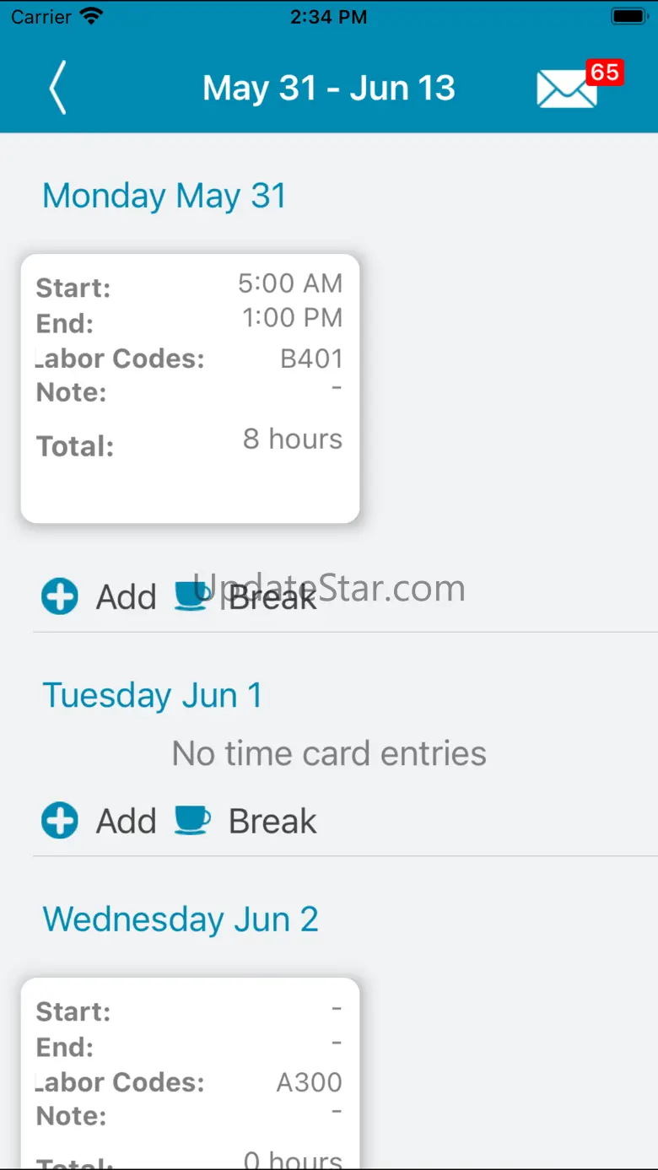Open the Monday May 31 time card
658x1170 pixels.
tap(190, 388)
